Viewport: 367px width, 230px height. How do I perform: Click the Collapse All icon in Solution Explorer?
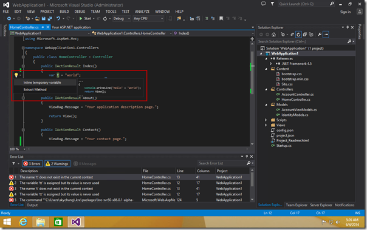[305, 35]
